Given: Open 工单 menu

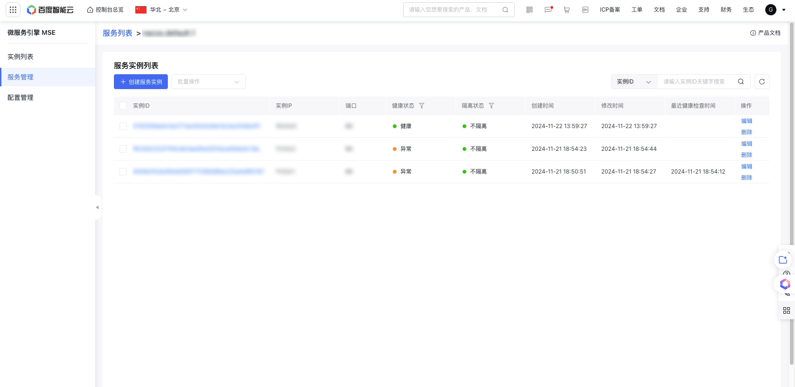Looking at the screenshot, I should pyautogui.click(x=637, y=10).
